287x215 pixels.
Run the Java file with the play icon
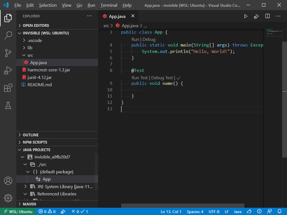[x=246, y=16]
